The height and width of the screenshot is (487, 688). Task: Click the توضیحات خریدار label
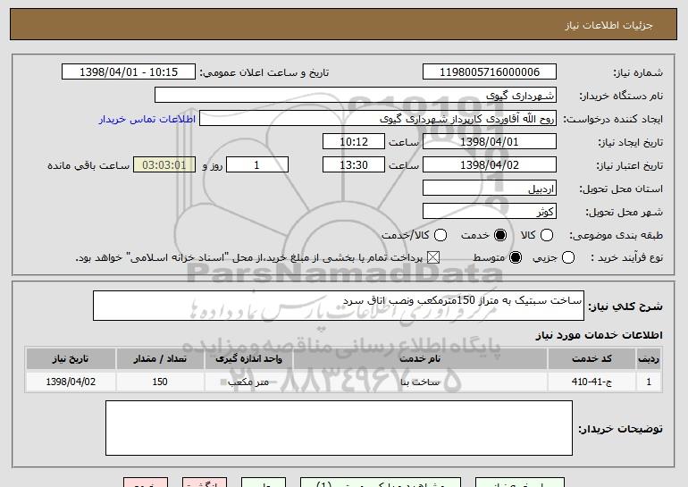click(x=620, y=429)
